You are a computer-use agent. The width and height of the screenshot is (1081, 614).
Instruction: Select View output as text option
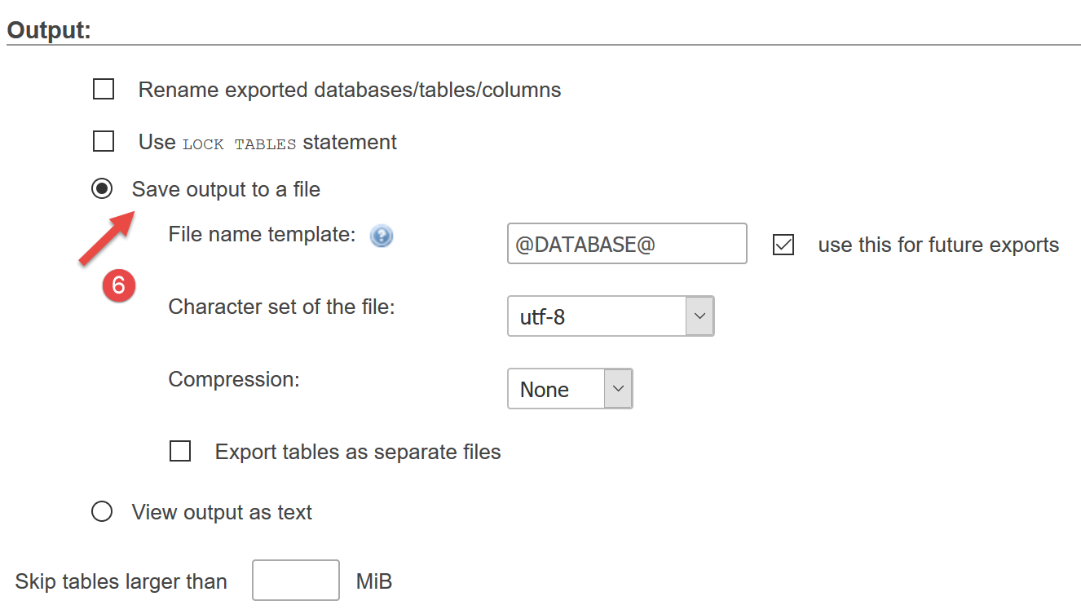[x=102, y=512]
